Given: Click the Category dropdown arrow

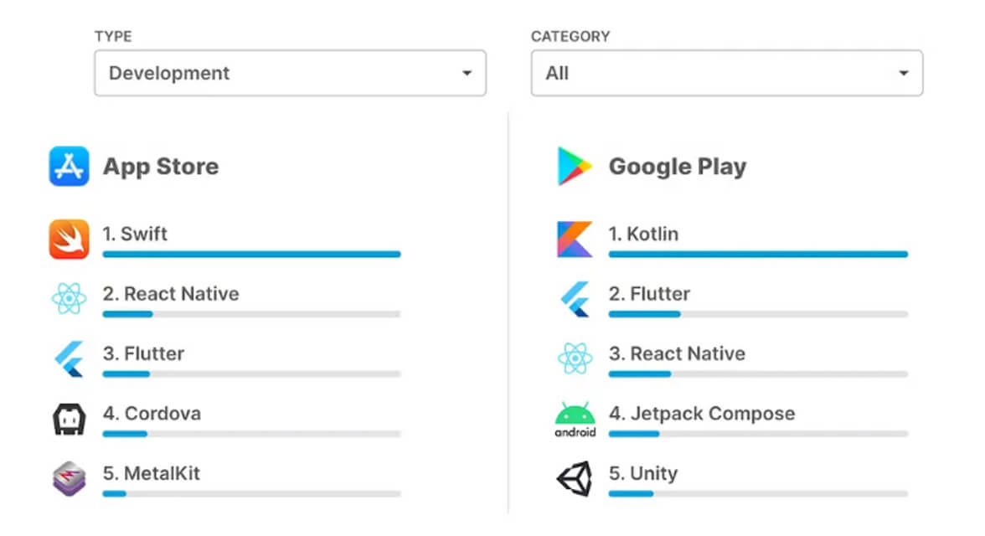Looking at the screenshot, I should pyautogui.click(x=904, y=73).
